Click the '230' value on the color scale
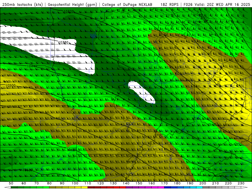The height and width of the screenshot is (189, 252). [241, 183]
